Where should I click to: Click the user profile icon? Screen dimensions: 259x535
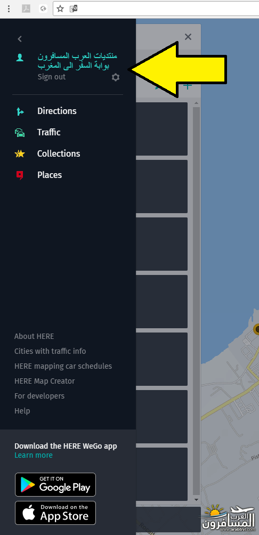tap(20, 57)
